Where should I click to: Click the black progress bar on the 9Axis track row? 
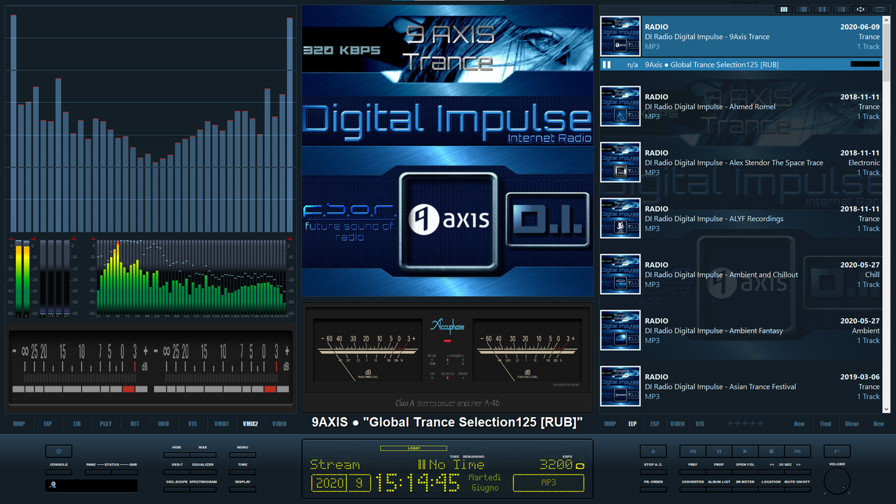(x=865, y=64)
